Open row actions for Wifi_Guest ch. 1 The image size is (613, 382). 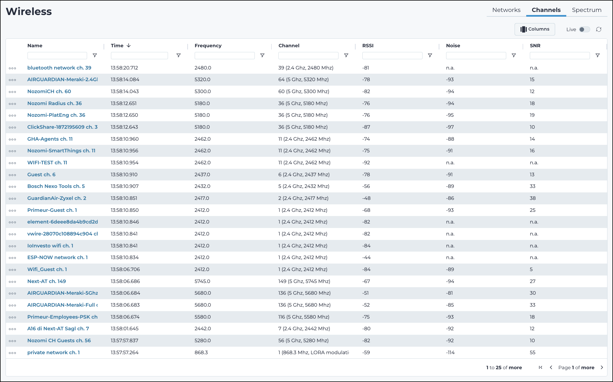[13, 270]
